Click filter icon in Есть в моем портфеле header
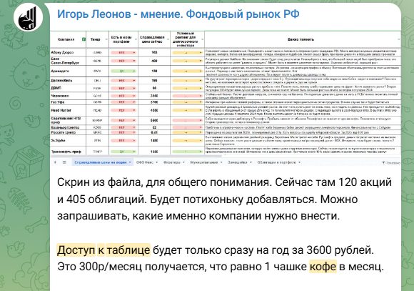This screenshot has width=414, height=291. click(136, 39)
